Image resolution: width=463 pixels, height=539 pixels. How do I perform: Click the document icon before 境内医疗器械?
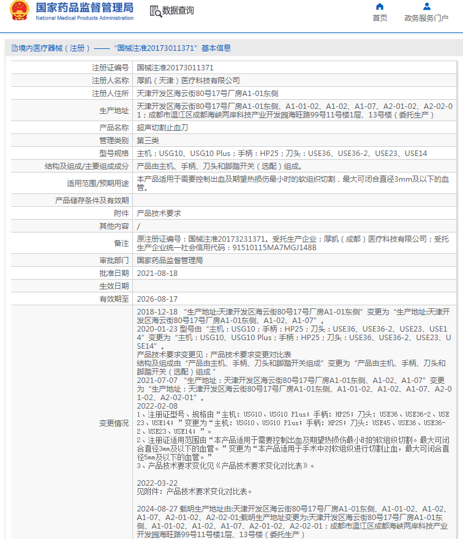15,48
